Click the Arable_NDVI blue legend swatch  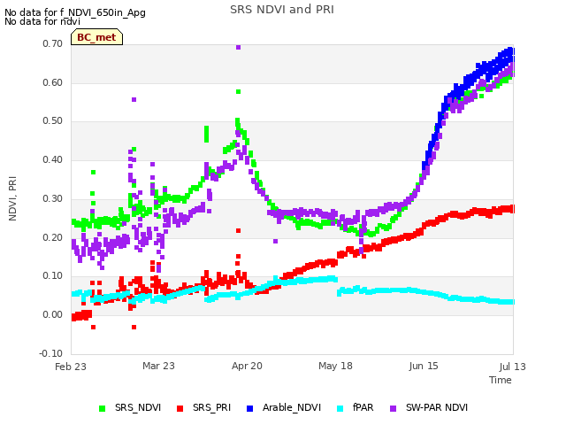pyautogui.click(x=249, y=408)
